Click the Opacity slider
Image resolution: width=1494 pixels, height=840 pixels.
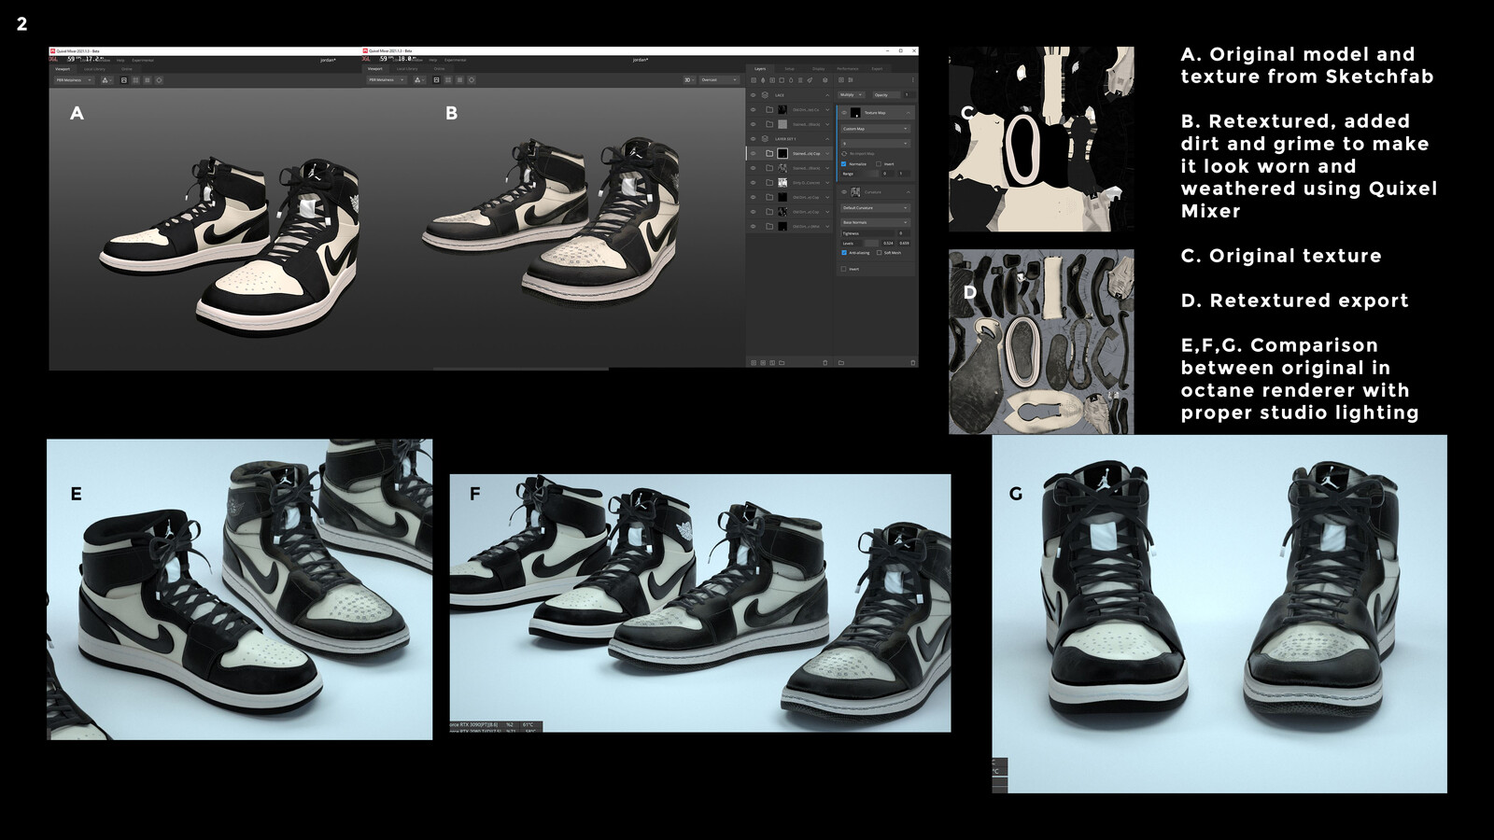pos(887,95)
